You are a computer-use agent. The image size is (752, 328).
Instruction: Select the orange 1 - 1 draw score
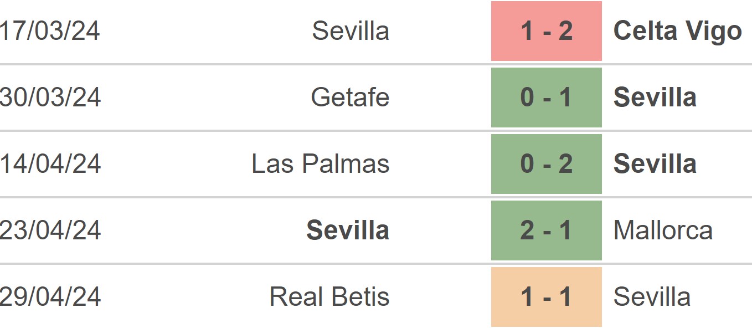tap(546, 297)
